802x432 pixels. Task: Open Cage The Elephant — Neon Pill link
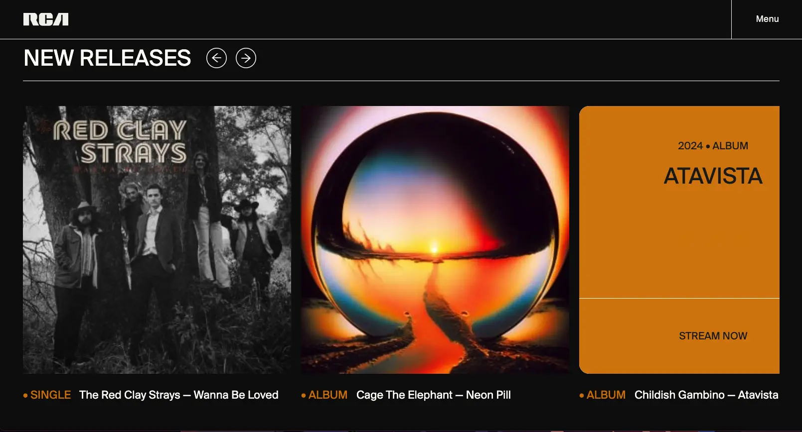coord(434,395)
